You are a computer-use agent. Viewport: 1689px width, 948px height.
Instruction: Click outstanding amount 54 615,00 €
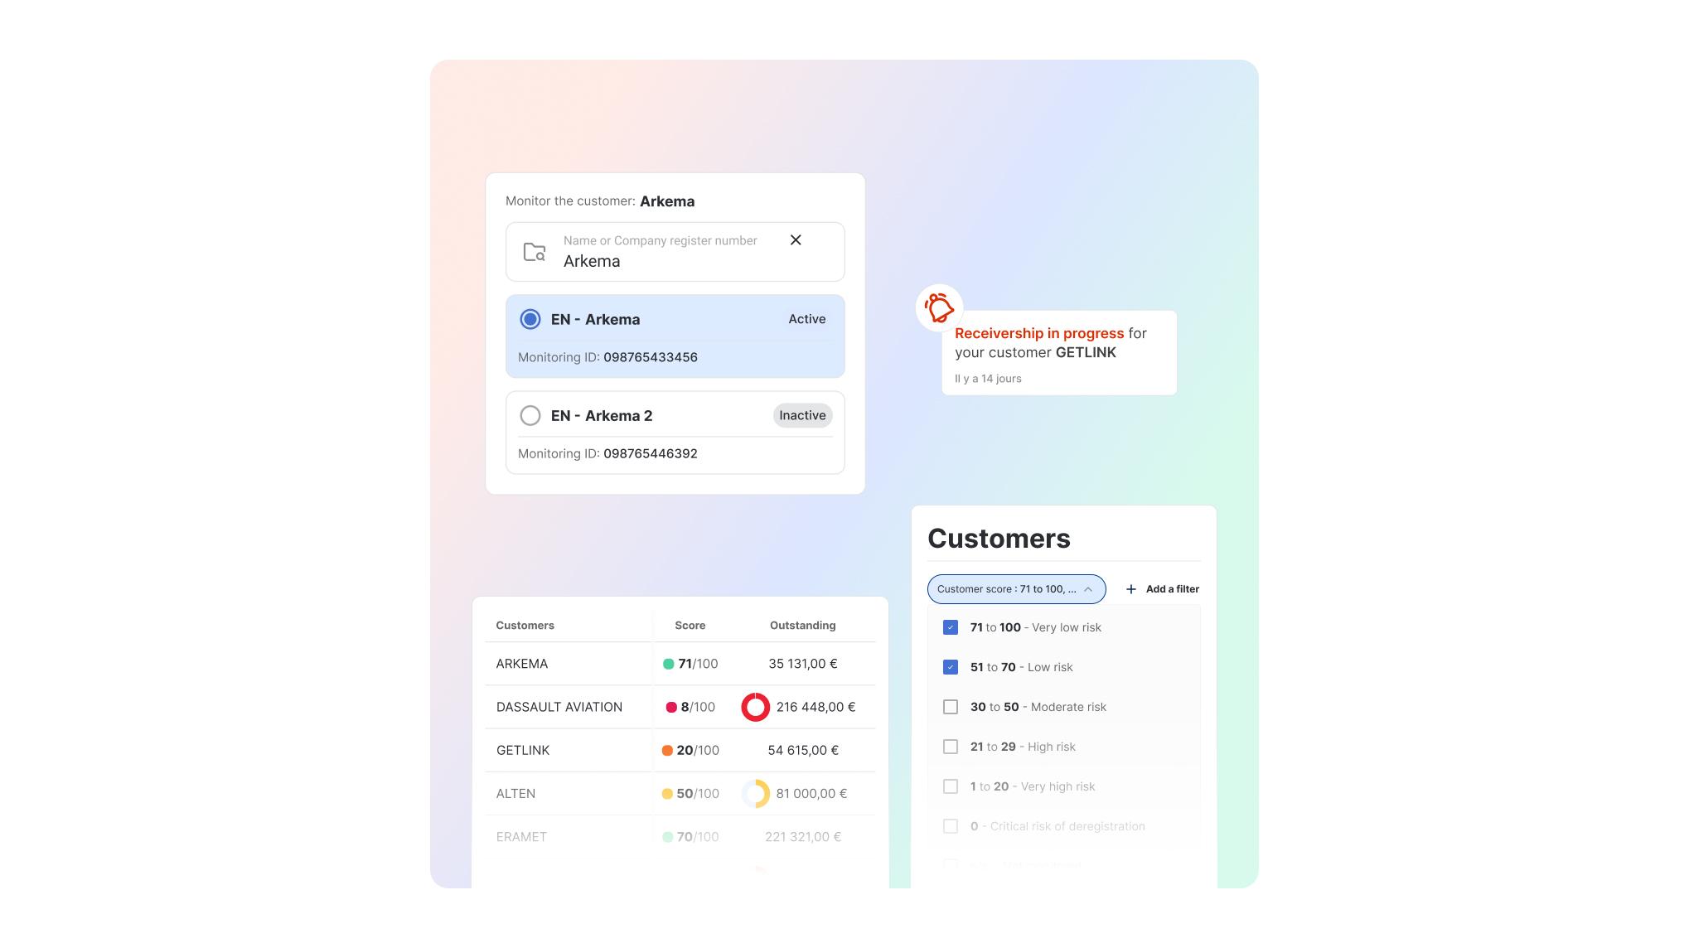(803, 750)
